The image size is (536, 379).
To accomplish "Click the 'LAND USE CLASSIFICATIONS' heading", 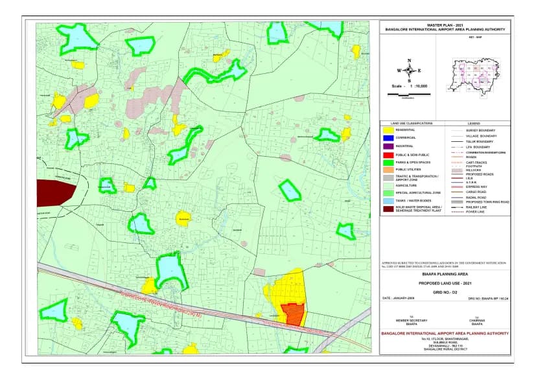I will coord(411,123).
